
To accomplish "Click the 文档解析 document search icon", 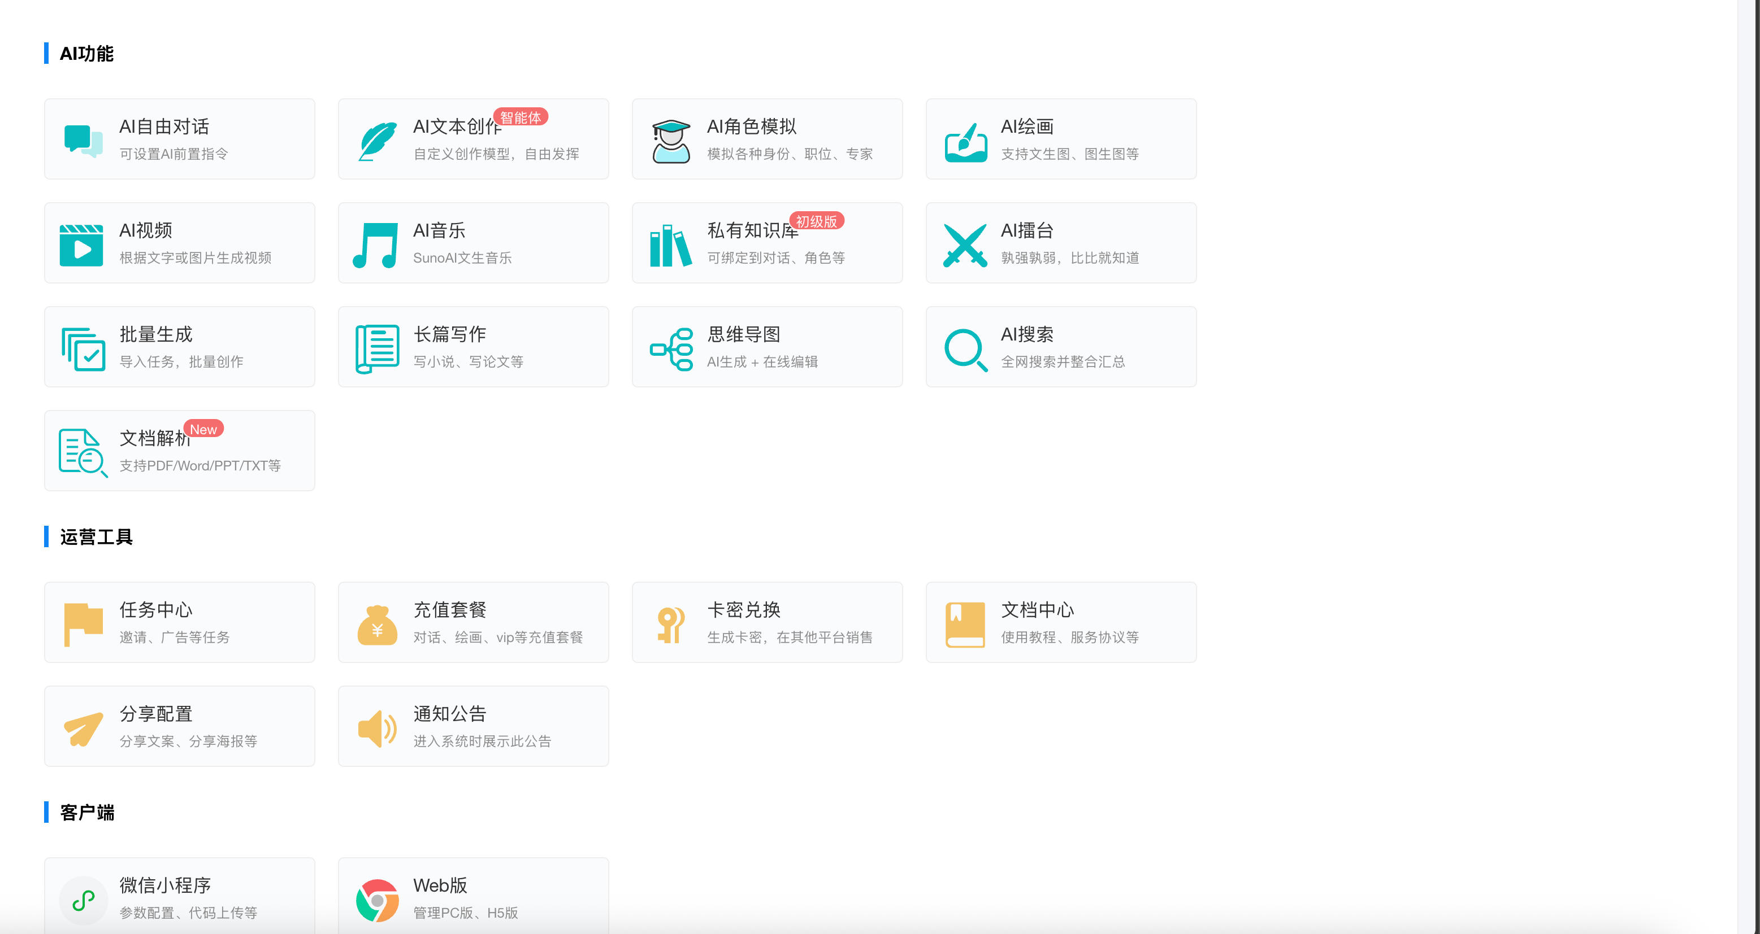I will click(x=83, y=453).
